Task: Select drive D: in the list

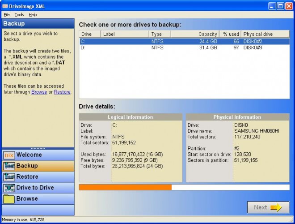Action: point(83,47)
